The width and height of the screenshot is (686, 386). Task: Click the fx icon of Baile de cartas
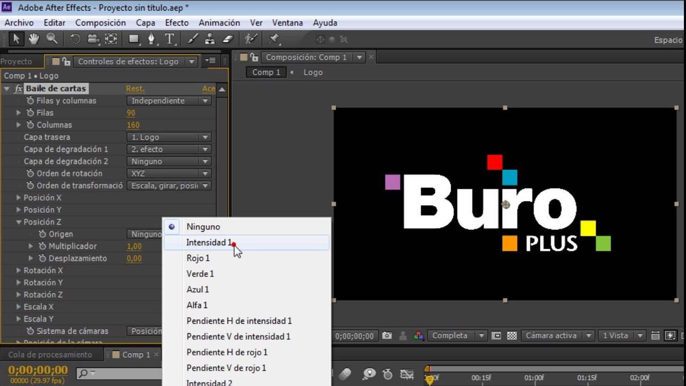click(x=18, y=88)
